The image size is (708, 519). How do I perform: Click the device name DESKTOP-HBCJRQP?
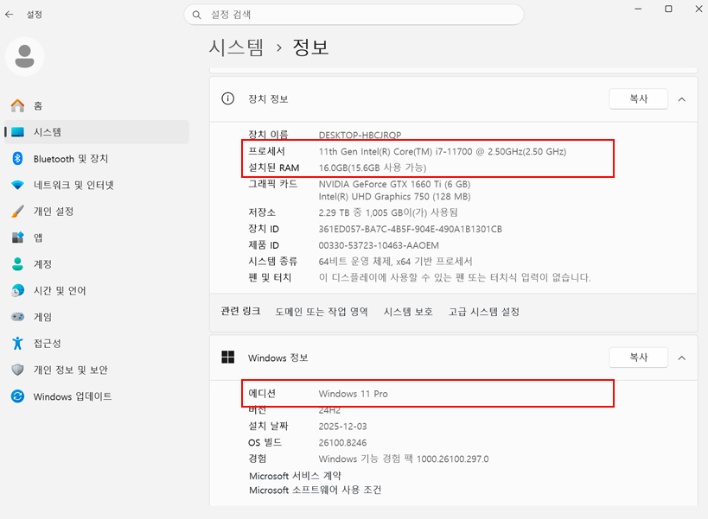360,135
